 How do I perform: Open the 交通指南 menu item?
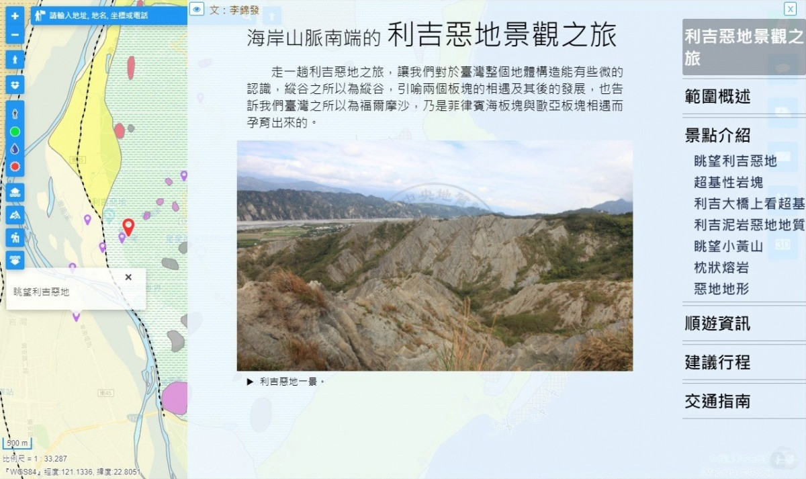[717, 402]
